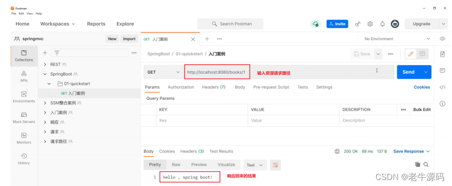The height and width of the screenshot is (186, 452).
Task: Open Postman settings gear icon
Action: pyautogui.click(x=370, y=24)
